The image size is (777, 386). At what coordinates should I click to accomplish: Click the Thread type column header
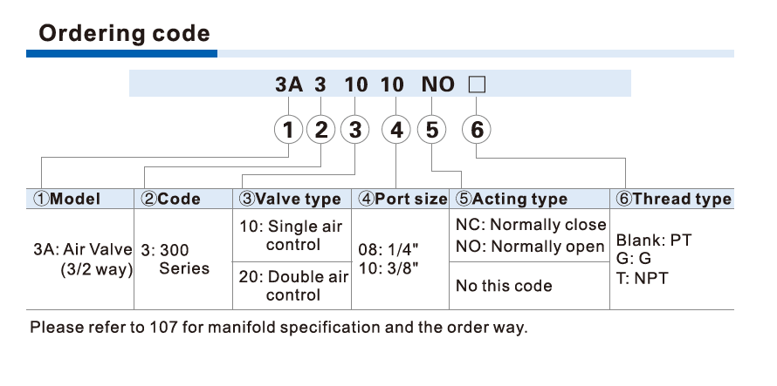click(673, 199)
